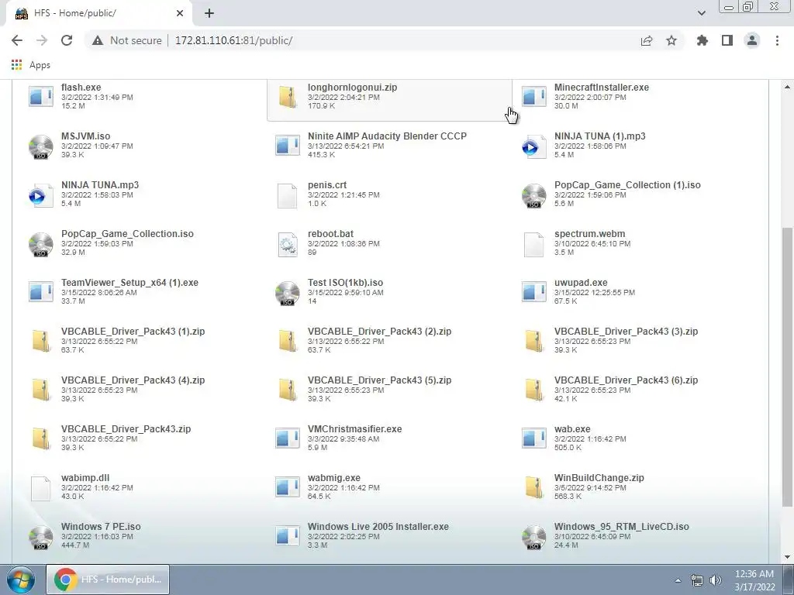Viewport: 794px width, 595px height.
Task: Click the reboot.bat gear file icon
Action: [287, 244]
